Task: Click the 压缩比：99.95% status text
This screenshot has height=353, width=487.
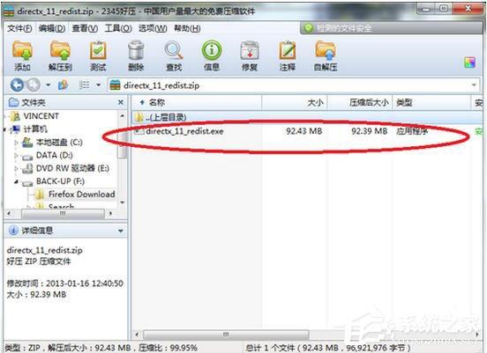Action: (168, 348)
